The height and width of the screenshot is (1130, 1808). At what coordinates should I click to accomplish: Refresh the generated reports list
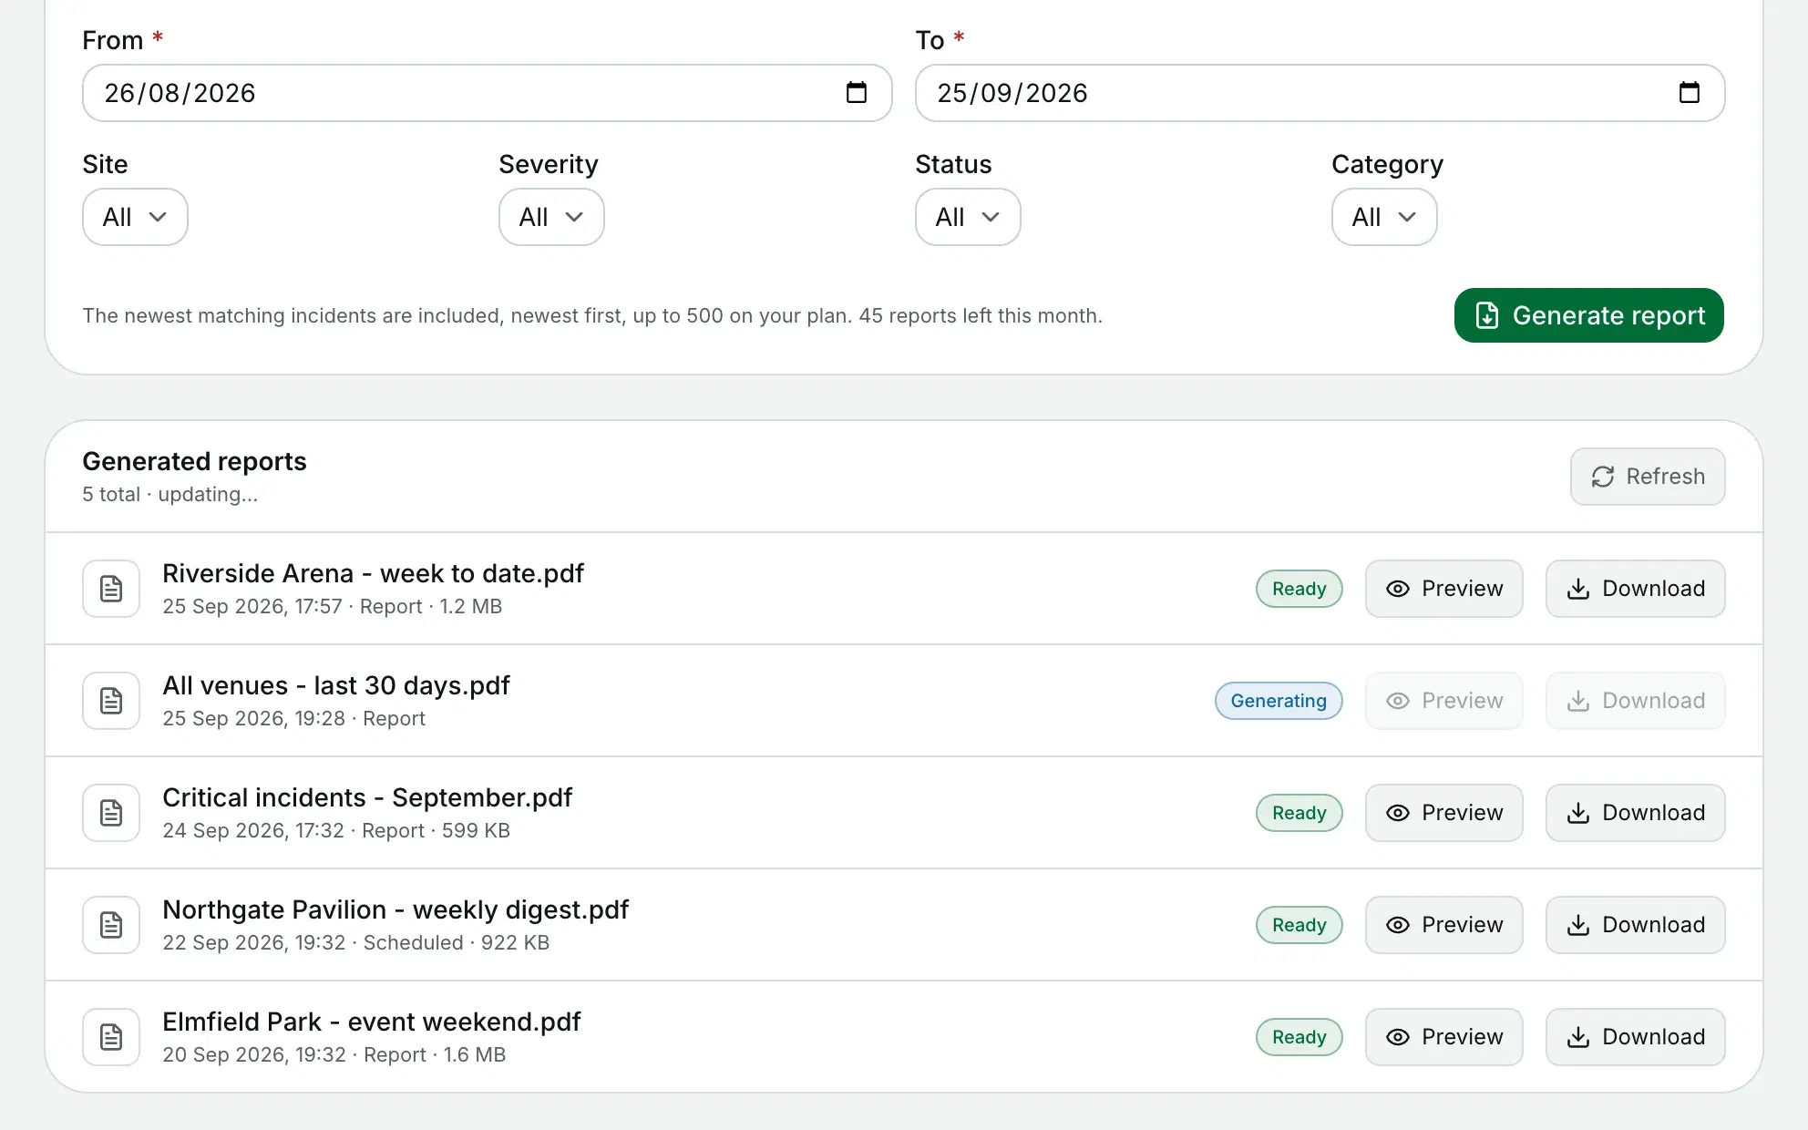(x=1648, y=477)
